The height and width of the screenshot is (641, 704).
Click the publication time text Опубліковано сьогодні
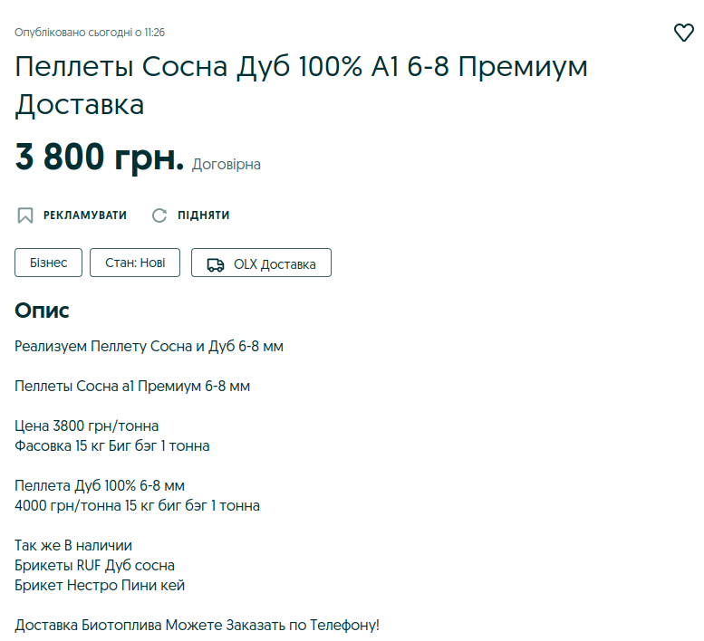tap(90, 33)
